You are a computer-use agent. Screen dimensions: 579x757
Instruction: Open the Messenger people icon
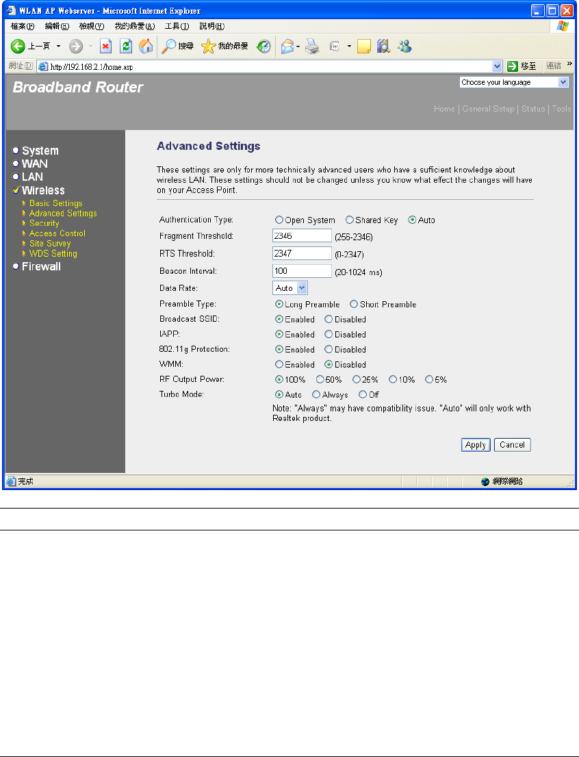tap(404, 47)
